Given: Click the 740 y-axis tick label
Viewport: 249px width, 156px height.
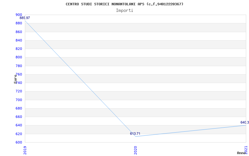Looking at the screenshot, I should coord(19,83).
